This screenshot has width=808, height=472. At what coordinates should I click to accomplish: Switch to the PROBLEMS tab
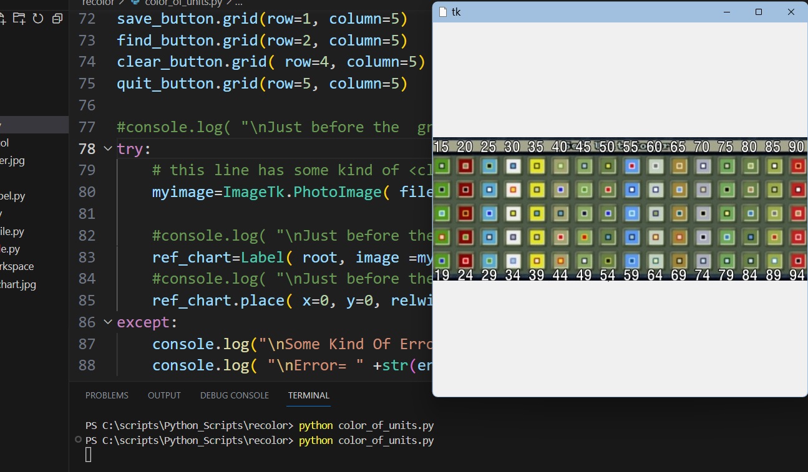click(107, 395)
